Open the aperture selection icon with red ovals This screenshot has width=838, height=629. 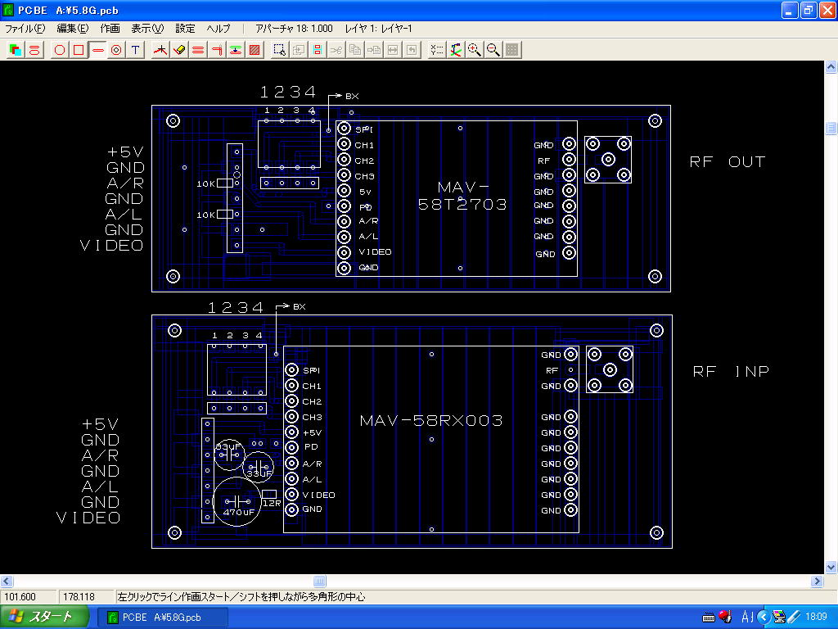point(34,50)
